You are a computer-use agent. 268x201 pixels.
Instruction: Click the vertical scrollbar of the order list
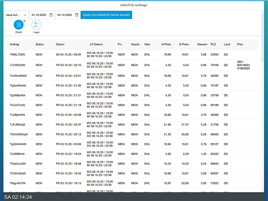click(262, 38)
